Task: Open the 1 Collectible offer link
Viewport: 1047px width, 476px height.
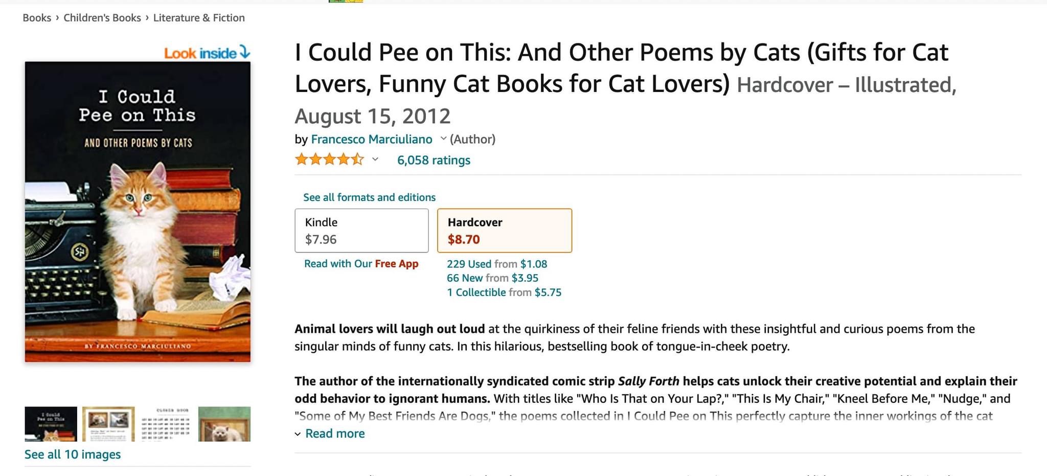Action: click(476, 292)
